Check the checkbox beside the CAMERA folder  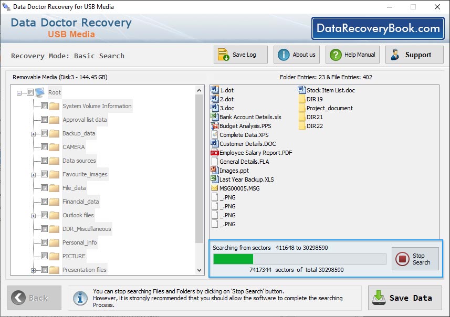click(44, 146)
